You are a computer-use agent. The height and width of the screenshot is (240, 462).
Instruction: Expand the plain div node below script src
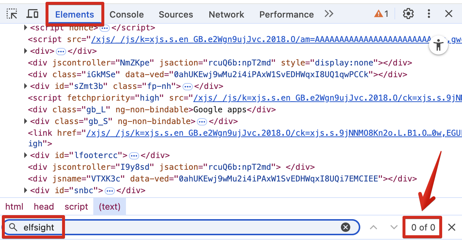click(x=26, y=51)
